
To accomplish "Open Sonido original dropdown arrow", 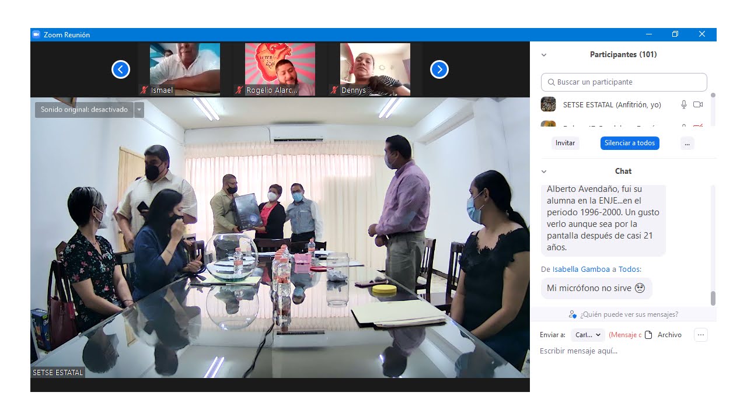I will tap(139, 110).
